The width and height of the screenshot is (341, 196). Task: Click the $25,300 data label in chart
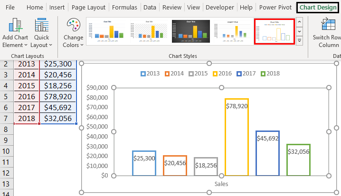click(x=144, y=158)
